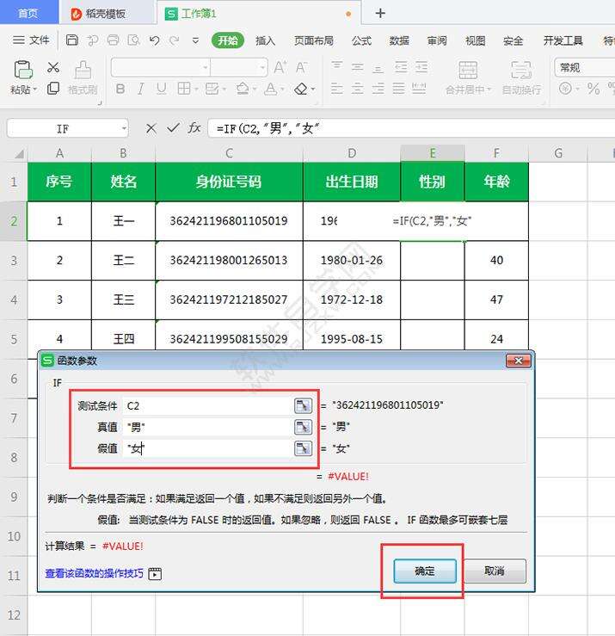The height and width of the screenshot is (636, 615).
Task: Click the Increase font size icon
Action: click(280, 67)
